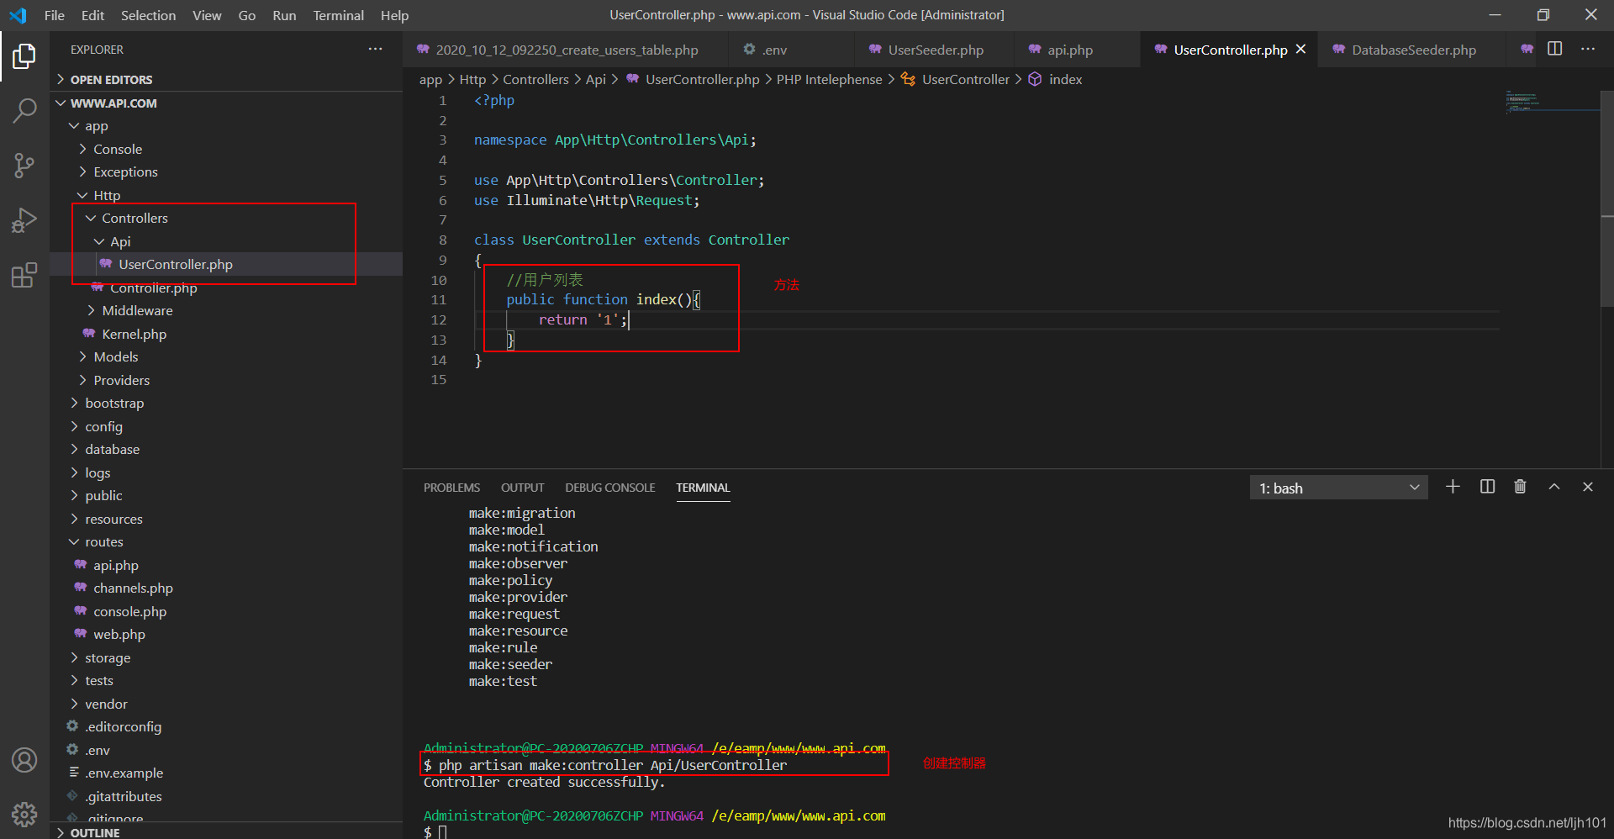The height and width of the screenshot is (839, 1614).
Task: Maximize the terminal panel size
Action: coord(1554,487)
